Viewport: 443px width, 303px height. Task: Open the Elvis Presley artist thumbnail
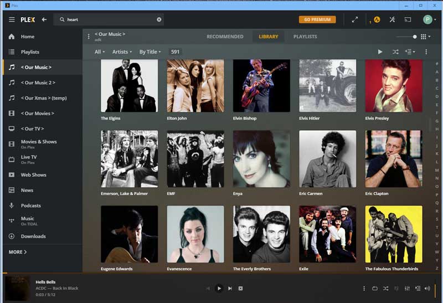pos(394,86)
